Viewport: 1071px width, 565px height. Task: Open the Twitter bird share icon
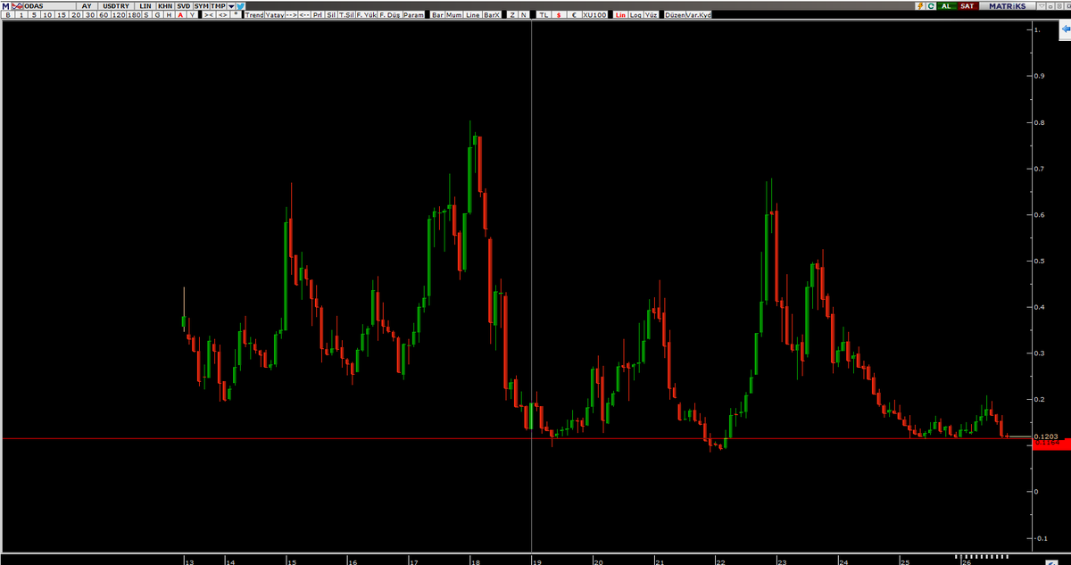pyautogui.click(x=241, y=5)
